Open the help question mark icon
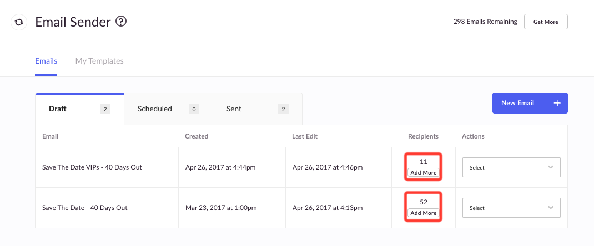This screenshot has width=594, height=246. click(x=121, y=22)
